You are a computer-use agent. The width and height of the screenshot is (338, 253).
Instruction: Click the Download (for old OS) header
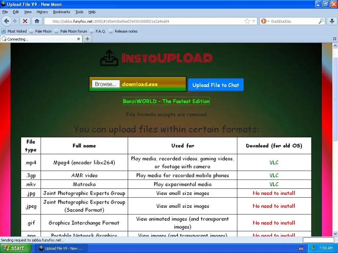[274, 146]
